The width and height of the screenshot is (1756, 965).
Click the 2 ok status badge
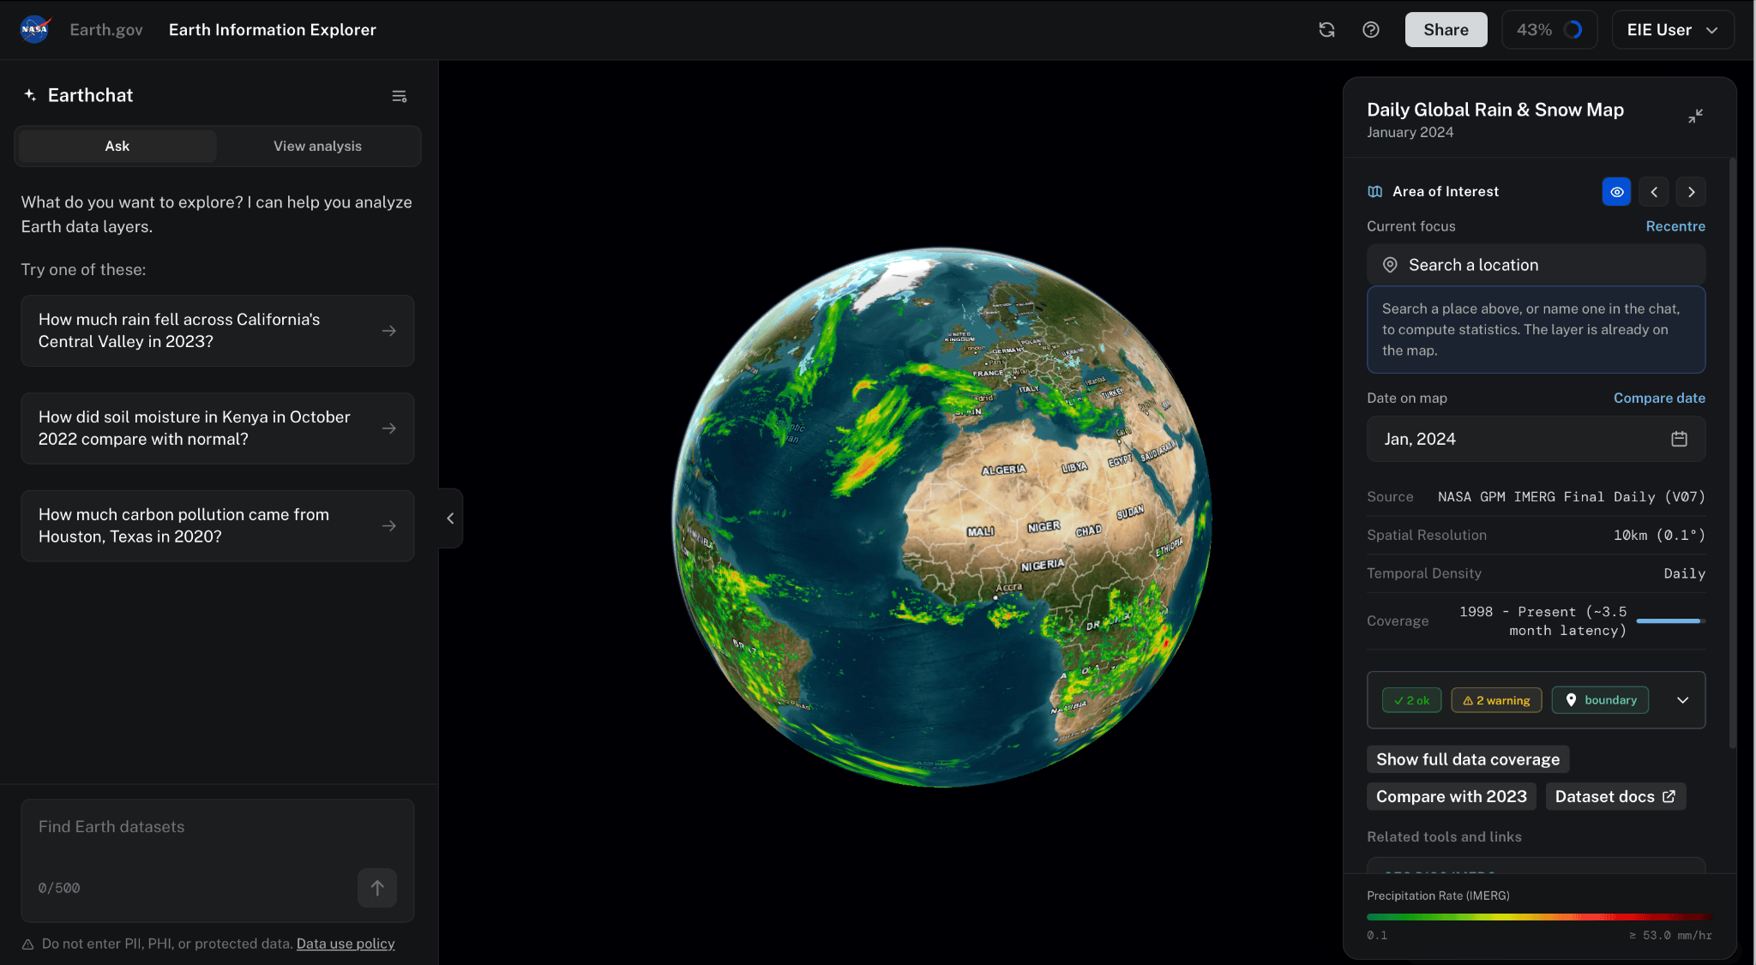(x=1411, y=700)
